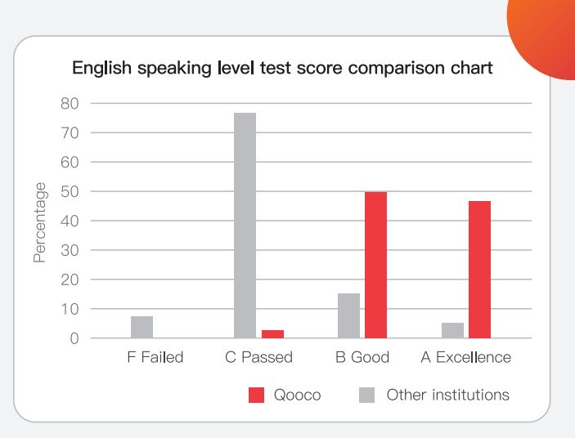Click the red Qooco legend swatch
The image size is (575, 438).
pyautogui.click(x=257, y=396)
